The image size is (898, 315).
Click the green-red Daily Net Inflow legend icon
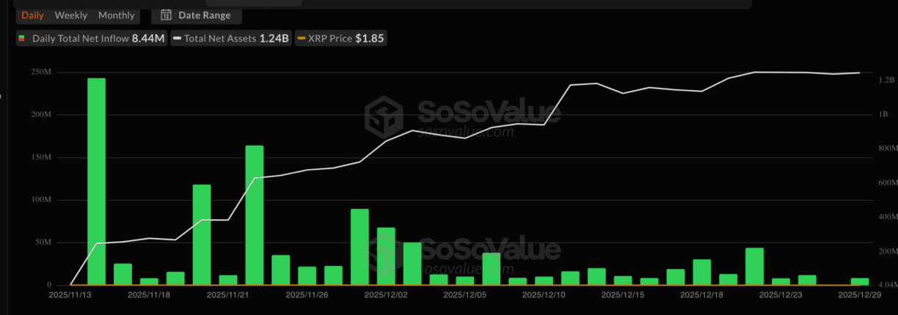(22, 38)
